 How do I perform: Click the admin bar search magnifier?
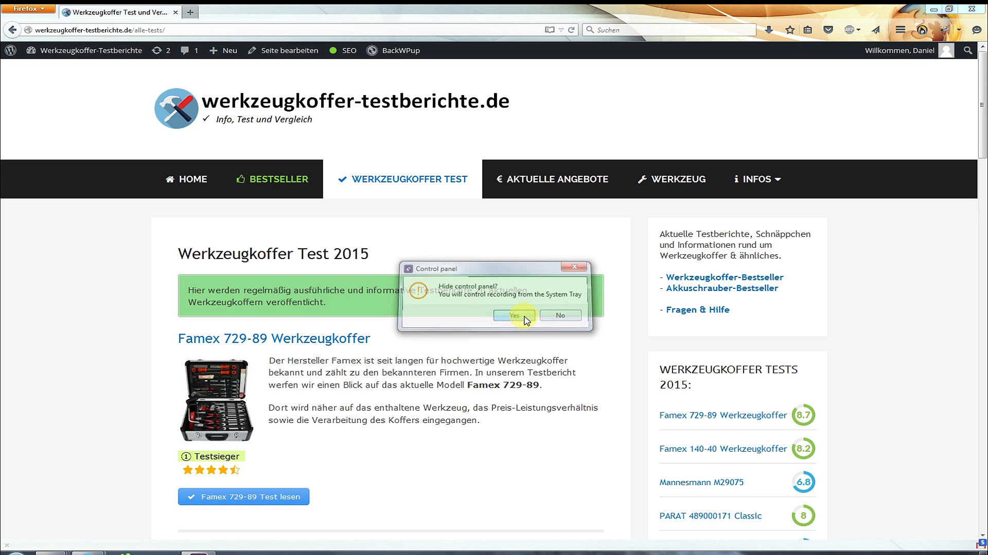coord(968,50)
